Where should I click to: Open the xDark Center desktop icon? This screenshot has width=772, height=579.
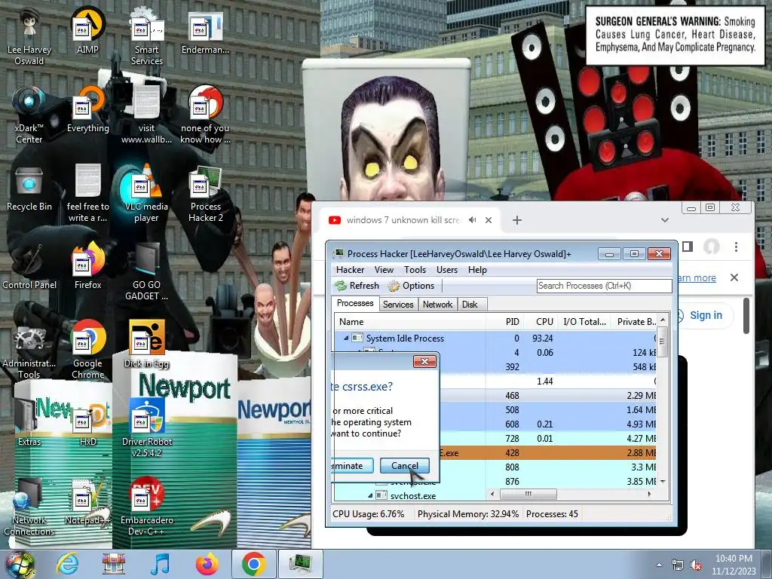pyautogui.click(x=29, y=115)
